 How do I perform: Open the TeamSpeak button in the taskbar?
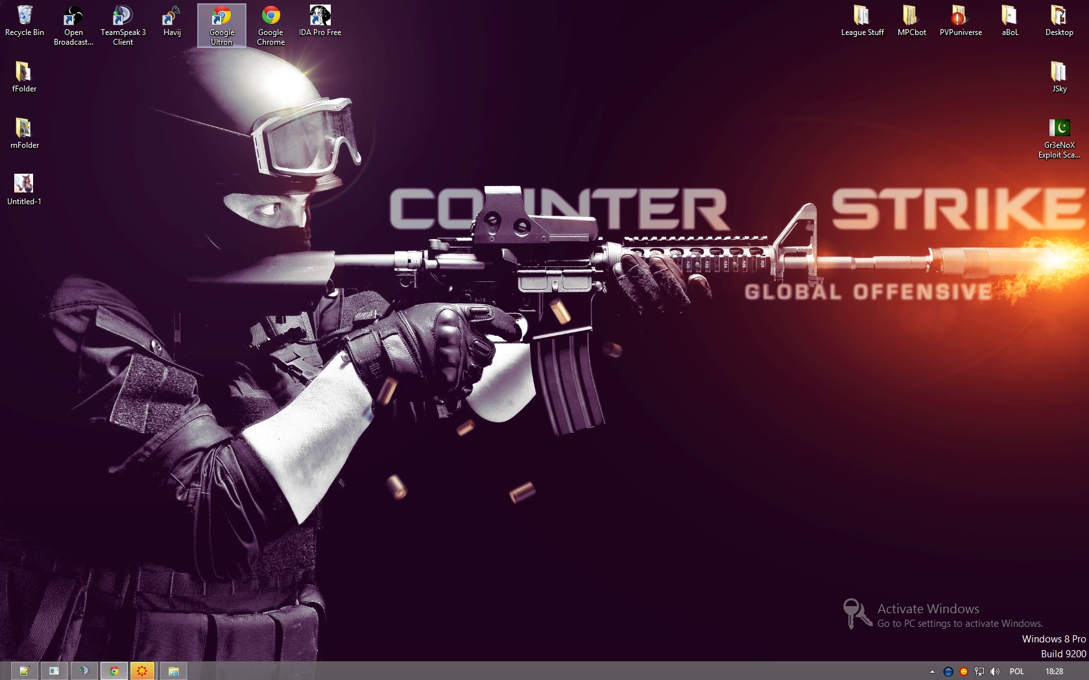coord(84,671)
